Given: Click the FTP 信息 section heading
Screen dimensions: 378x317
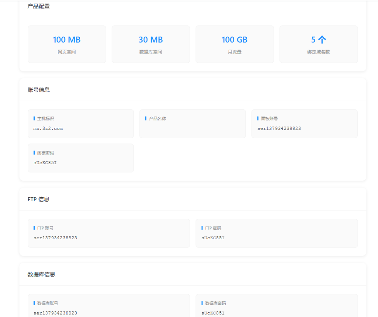Looking at the screenshot, I should 39,199.
